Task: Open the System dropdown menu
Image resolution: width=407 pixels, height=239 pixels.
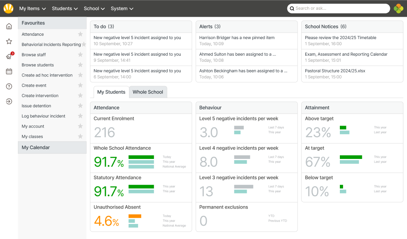Action: click(x=122, y=9)
